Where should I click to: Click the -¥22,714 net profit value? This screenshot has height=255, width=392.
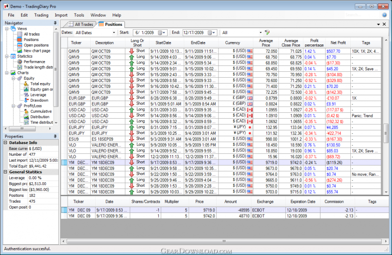pyautogui.click(x=334, y=133)
